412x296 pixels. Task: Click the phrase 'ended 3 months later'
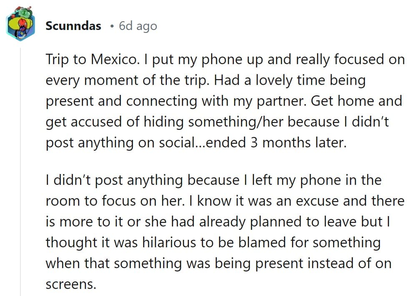tap(276, 143)
